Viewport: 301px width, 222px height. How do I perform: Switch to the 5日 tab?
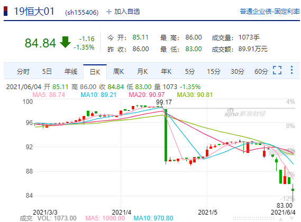tap(47, 72)
